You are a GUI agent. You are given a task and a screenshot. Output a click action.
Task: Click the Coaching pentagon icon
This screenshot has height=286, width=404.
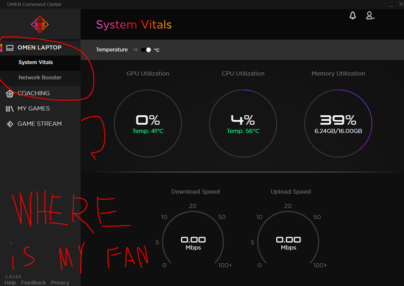[x=10, y=94]
